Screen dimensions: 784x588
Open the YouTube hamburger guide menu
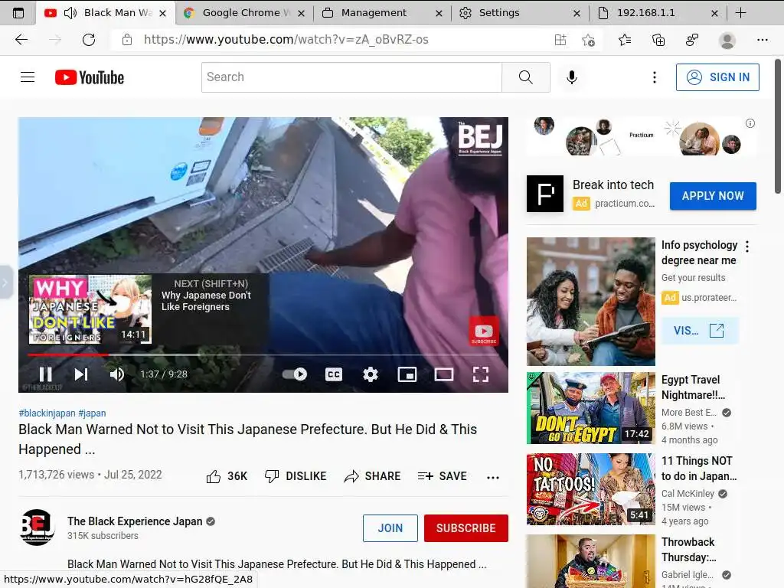pos(28,77)
